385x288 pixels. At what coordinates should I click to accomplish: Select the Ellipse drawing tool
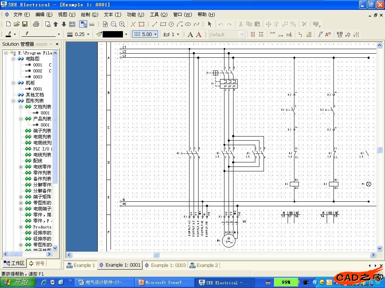pyautogui.click(x=188, y=24)
